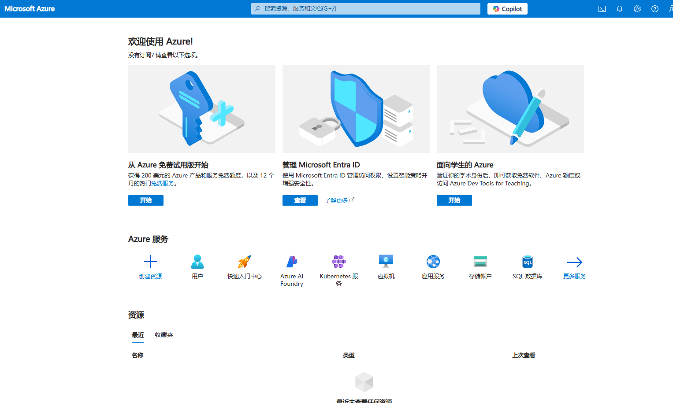The height and width of the screenshot is (403, 673).
Task: Open the 虚拟机 service icon
Action: pos(386,262)
